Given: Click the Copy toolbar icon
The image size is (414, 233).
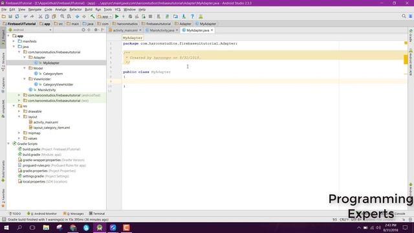Looking at the screenshot, I should pos(47,16).
